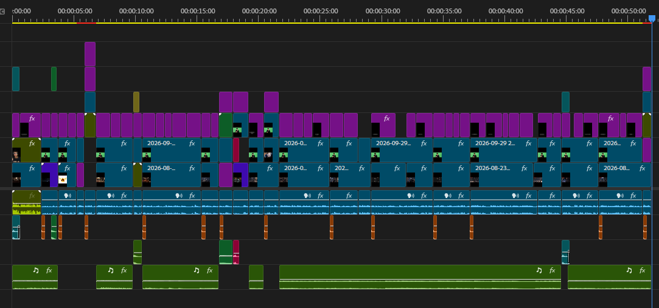
Task: Click the 00:00:40:00 ruler timecode
Action: (506, 11)
